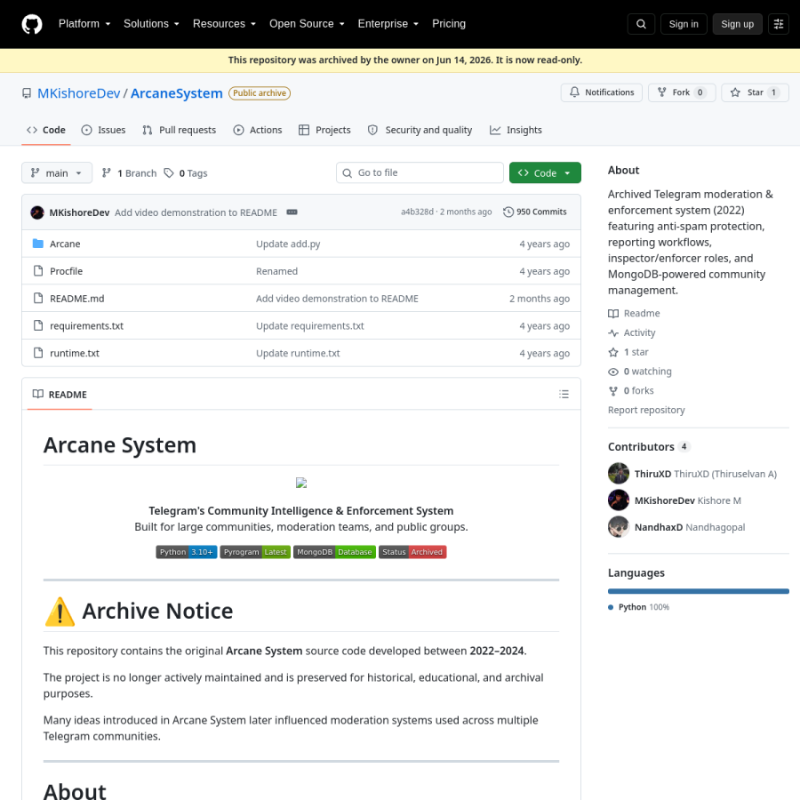The image size is (800, 800).
Task: Click the broken image in README
Action: pos(301,483)
